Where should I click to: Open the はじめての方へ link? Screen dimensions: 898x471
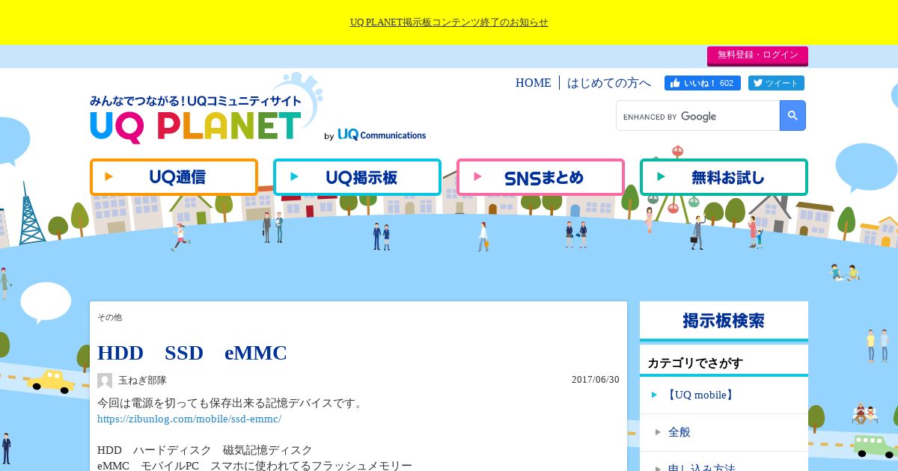pyautogui.click(x=609, y=83)
